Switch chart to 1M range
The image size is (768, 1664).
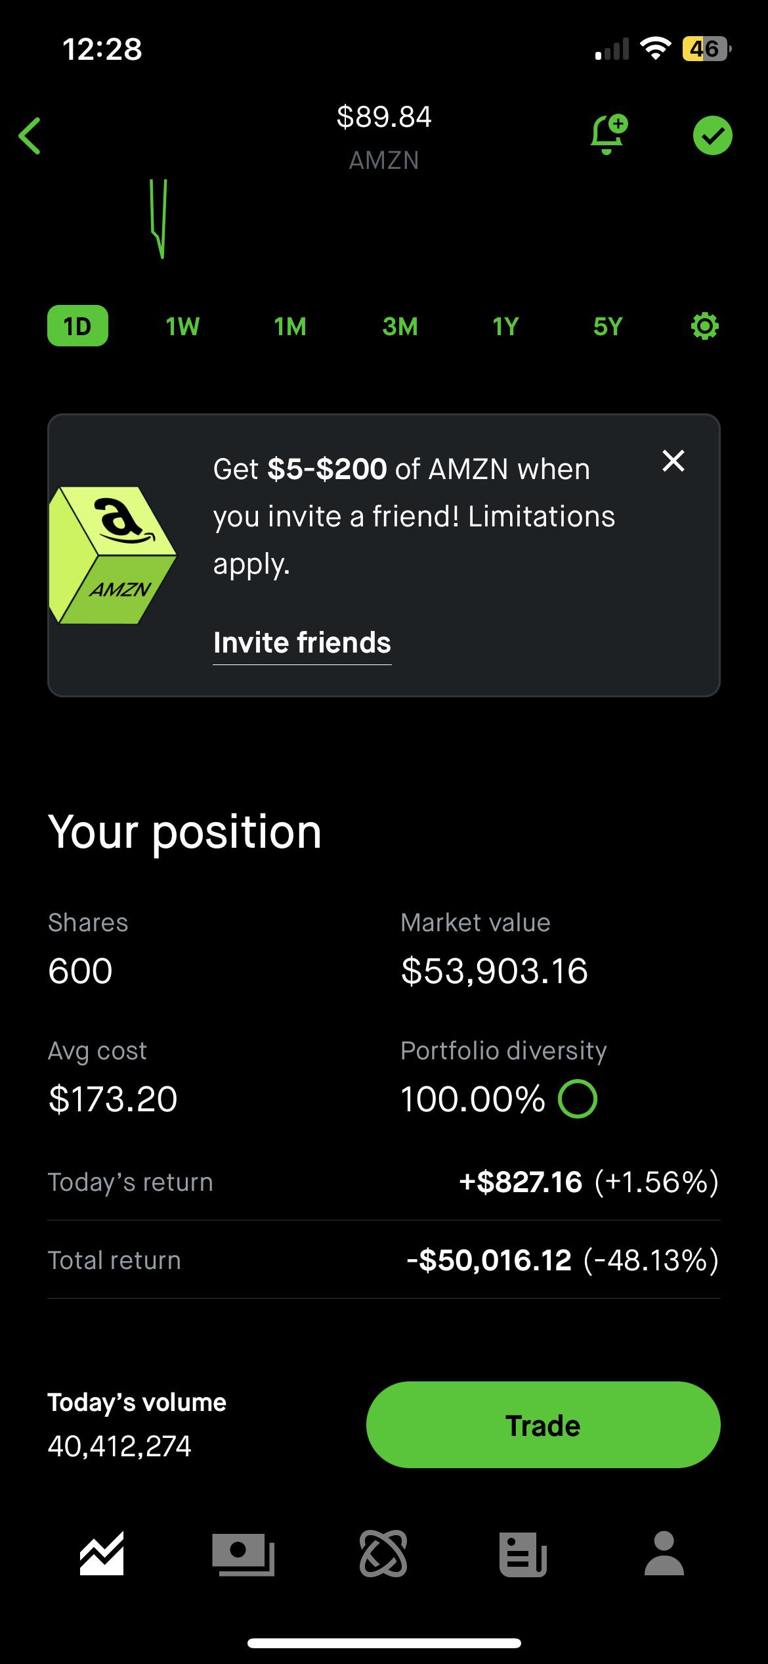[290, 327]
